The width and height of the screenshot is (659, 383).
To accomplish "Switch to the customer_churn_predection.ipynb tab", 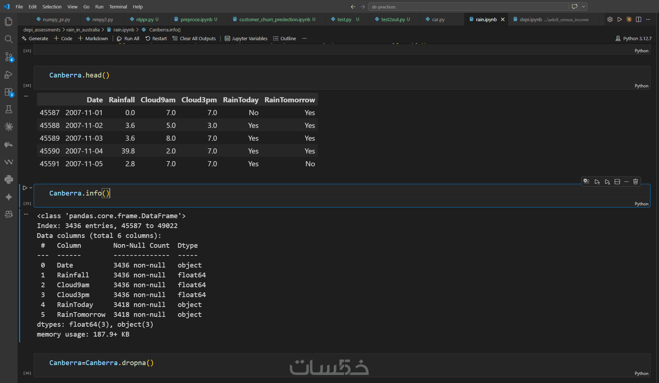I will [x=274, y=19].
